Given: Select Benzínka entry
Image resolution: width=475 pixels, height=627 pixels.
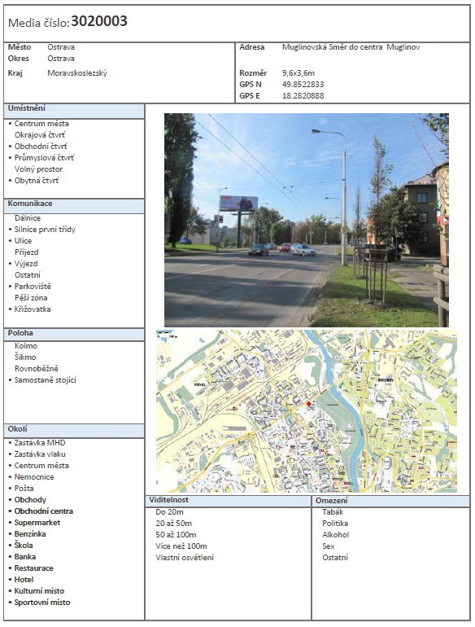Looking at the screenshot, I should click(30, 534).
